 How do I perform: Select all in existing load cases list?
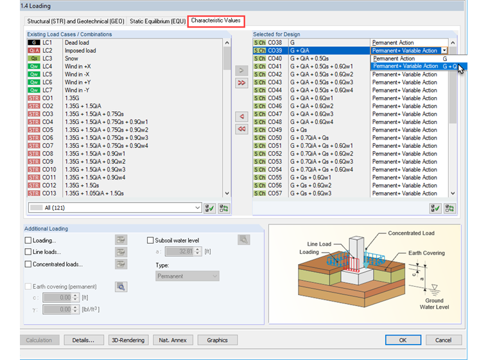point(210,208)
